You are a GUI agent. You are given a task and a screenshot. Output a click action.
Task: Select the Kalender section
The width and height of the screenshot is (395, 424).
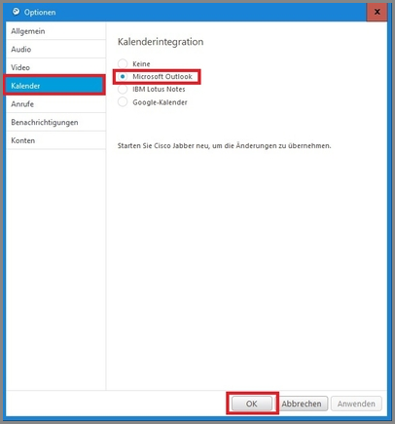[54, 86]
